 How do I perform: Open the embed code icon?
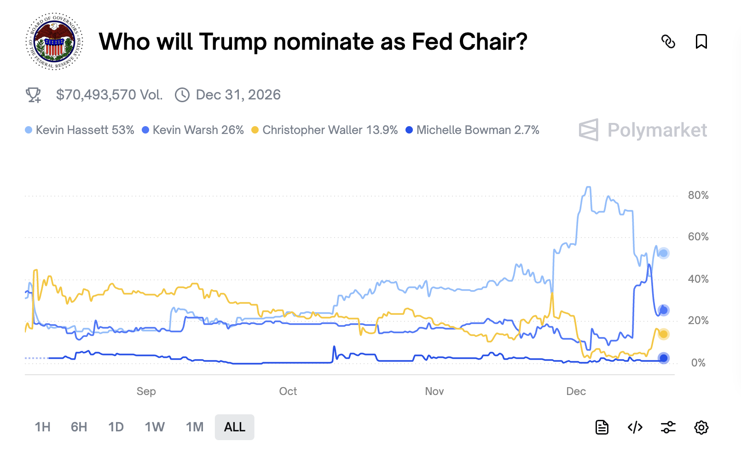tap(635, 427)
